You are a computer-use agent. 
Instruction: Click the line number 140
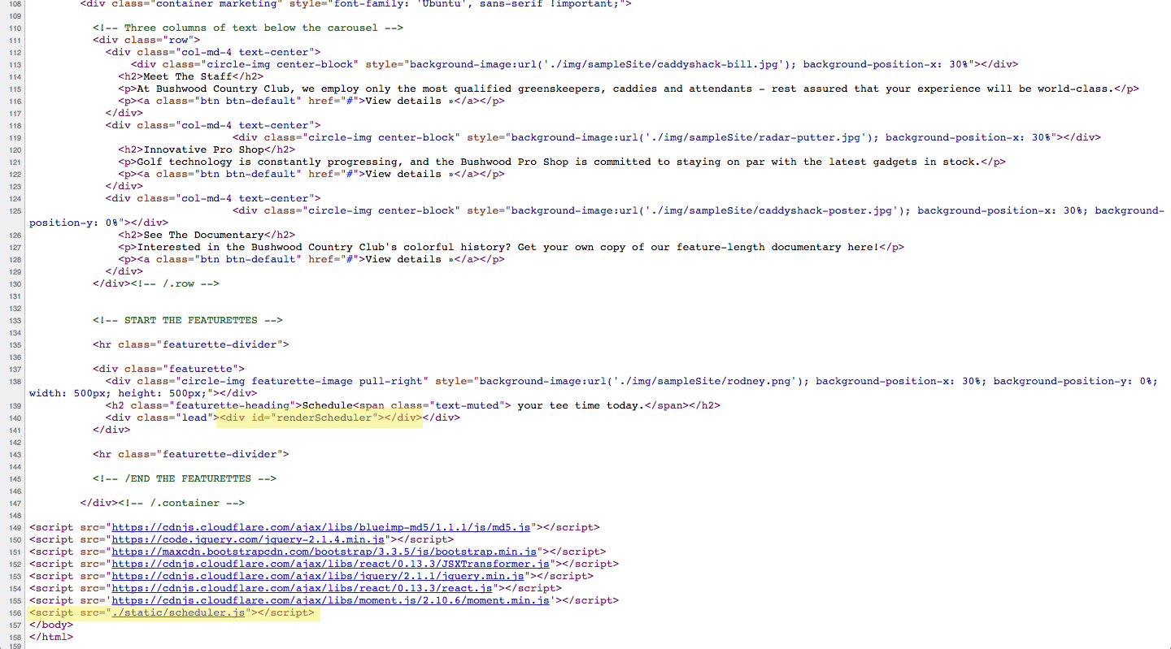tap(15, 418)
